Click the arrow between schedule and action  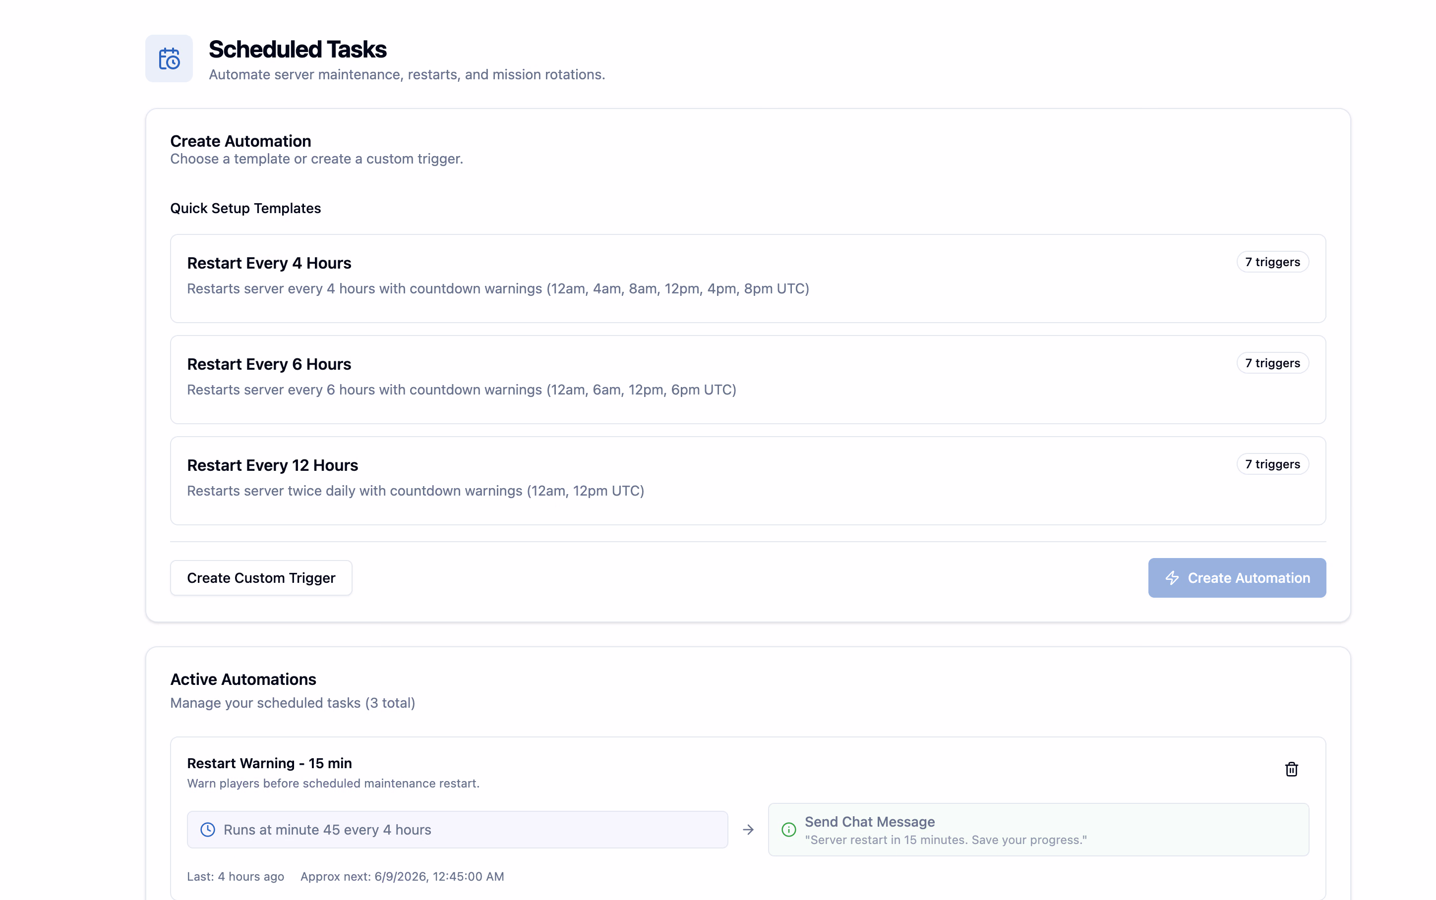pos(748,829)
